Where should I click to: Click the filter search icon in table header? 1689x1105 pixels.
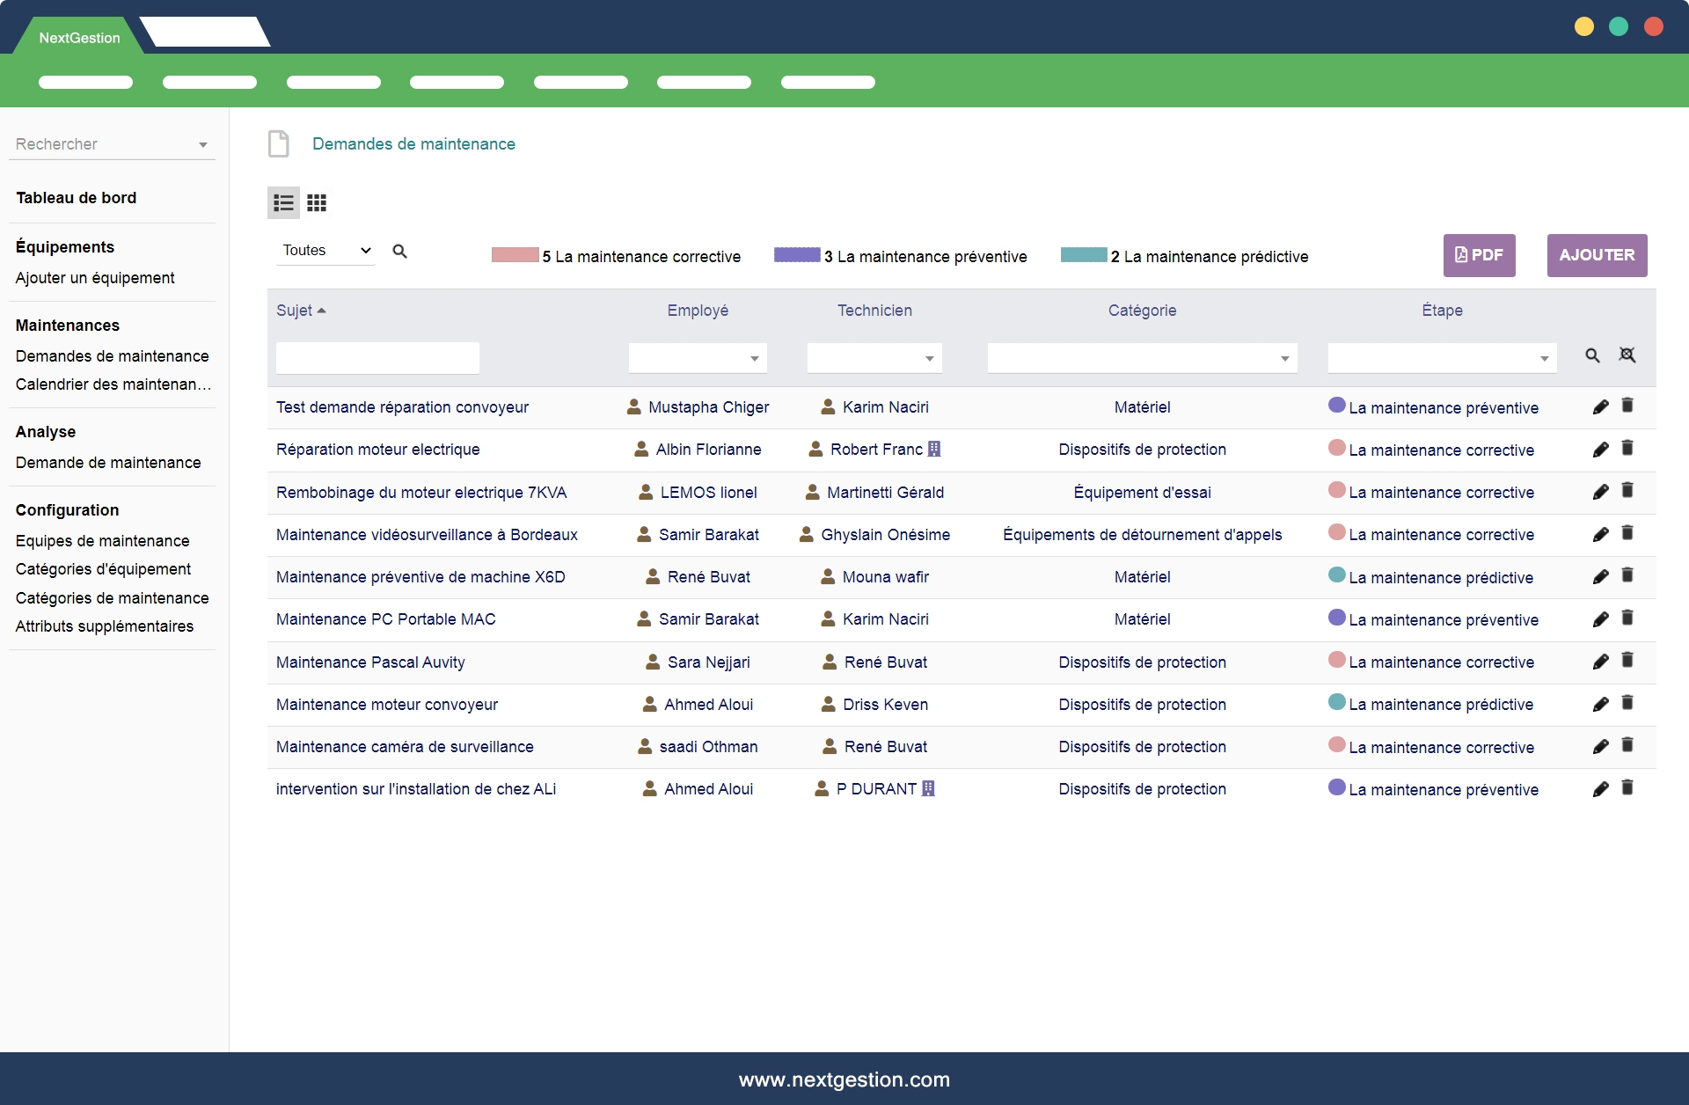[x=1592, y=355]
